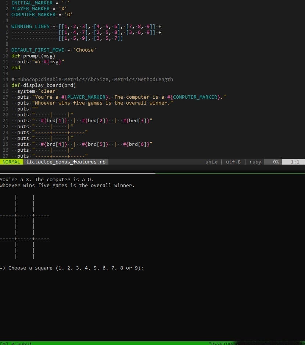Click terminal output "Whoever wins five games is the overall winner."
The width and height of the screenshot is (305, 345).
pyautogui.click(x=67, y=186)
